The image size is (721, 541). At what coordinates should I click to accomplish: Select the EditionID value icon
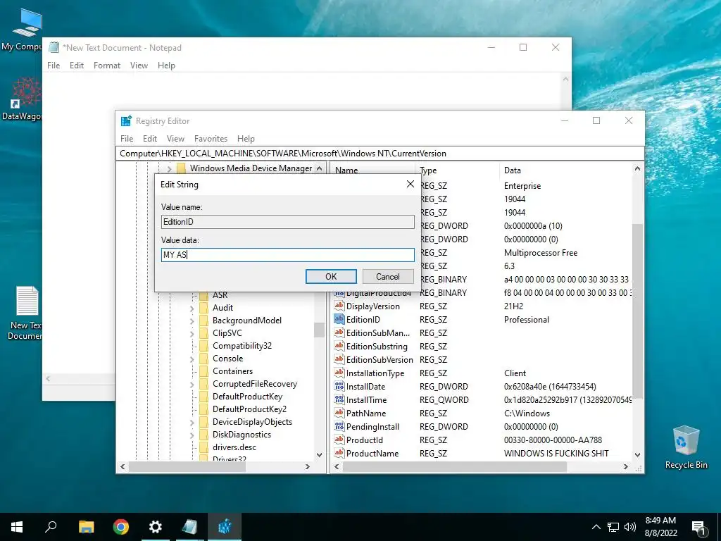339,319
